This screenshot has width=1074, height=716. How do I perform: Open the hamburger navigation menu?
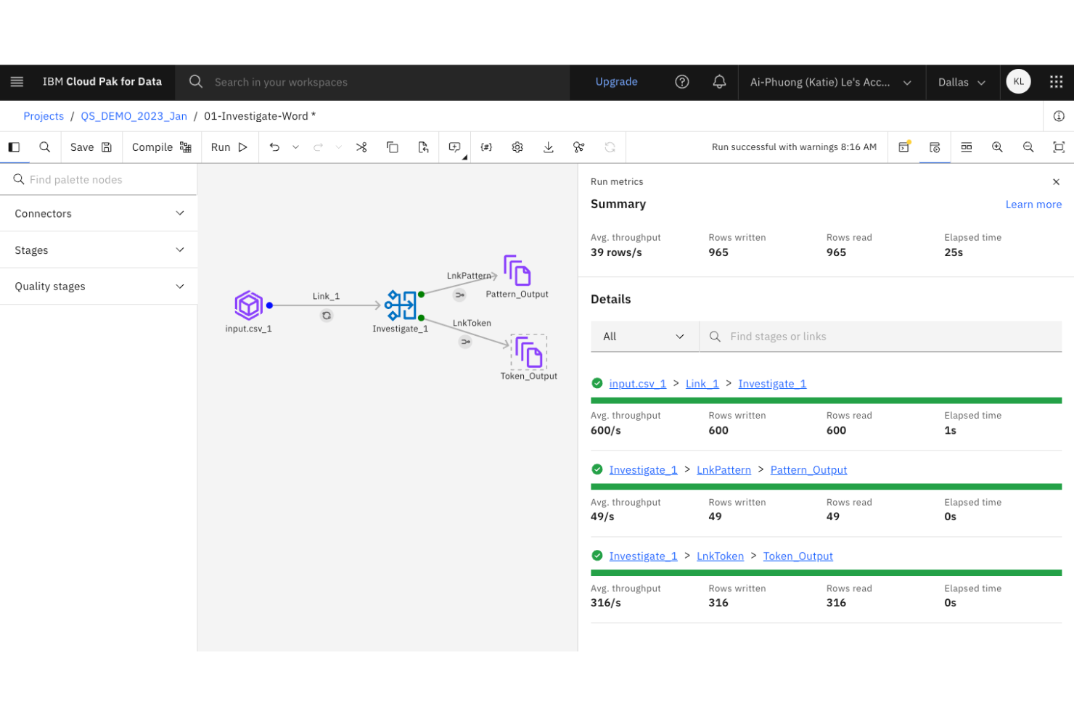[17, 81]
